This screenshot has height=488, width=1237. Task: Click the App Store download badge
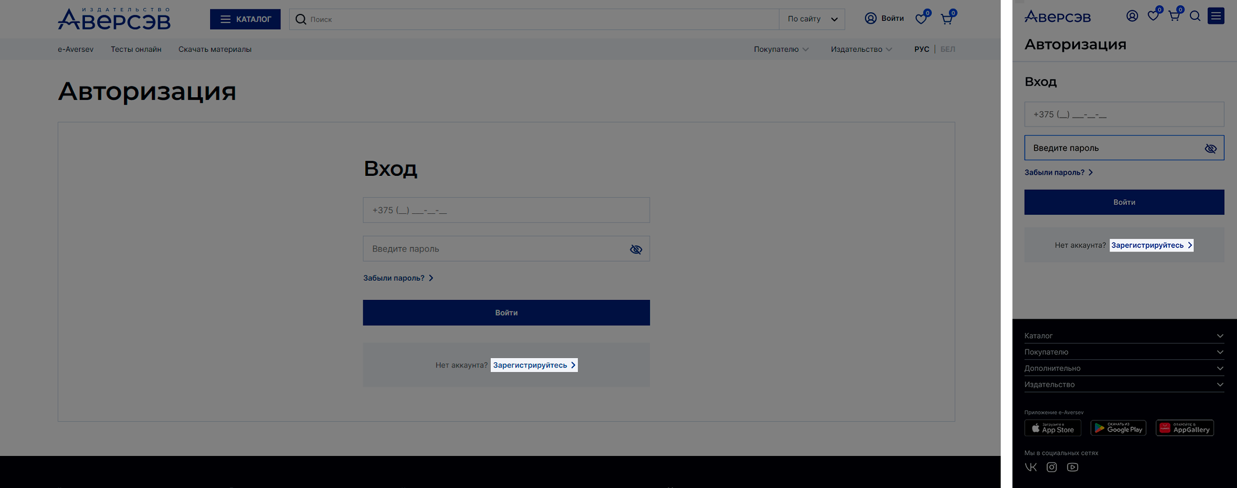tap(1052, 428)
